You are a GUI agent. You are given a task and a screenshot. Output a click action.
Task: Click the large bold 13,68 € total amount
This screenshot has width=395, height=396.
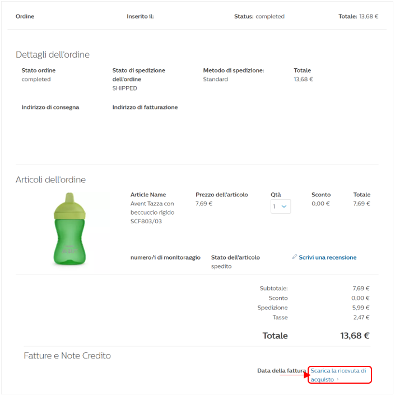click(x=355, y=336)
